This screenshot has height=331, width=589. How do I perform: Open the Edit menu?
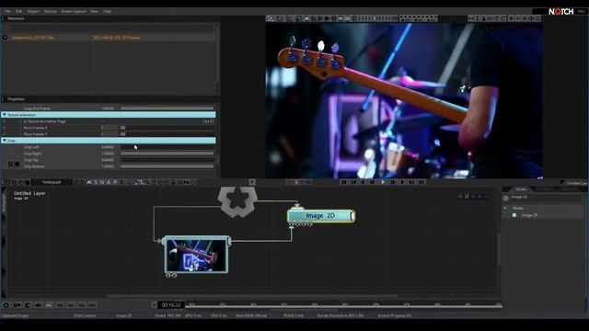pyautogui.click(x=18, y=11)
